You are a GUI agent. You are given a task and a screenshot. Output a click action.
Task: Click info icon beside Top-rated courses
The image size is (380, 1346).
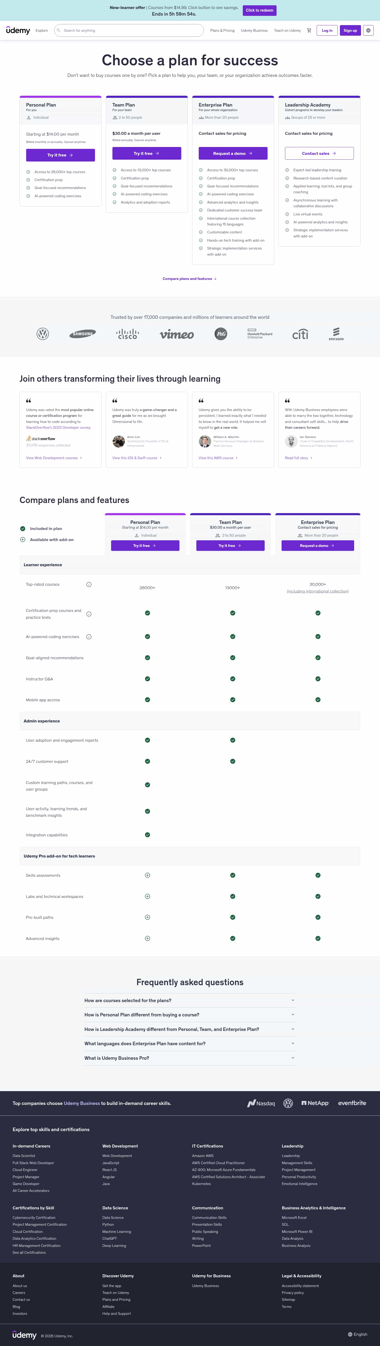(x=89, y=585)
